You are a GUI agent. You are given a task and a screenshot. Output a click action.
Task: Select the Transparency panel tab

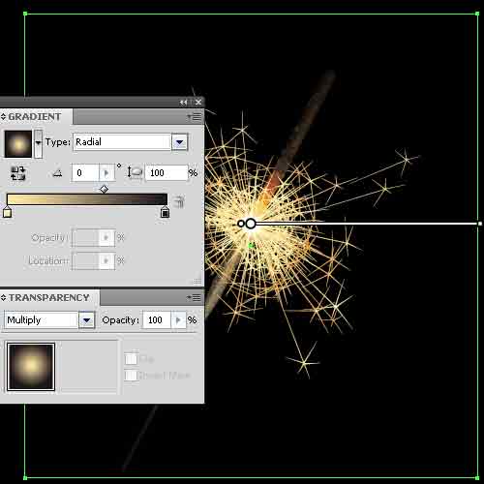48,297
